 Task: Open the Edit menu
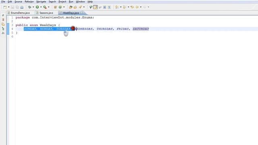click(x=10, y=2)
